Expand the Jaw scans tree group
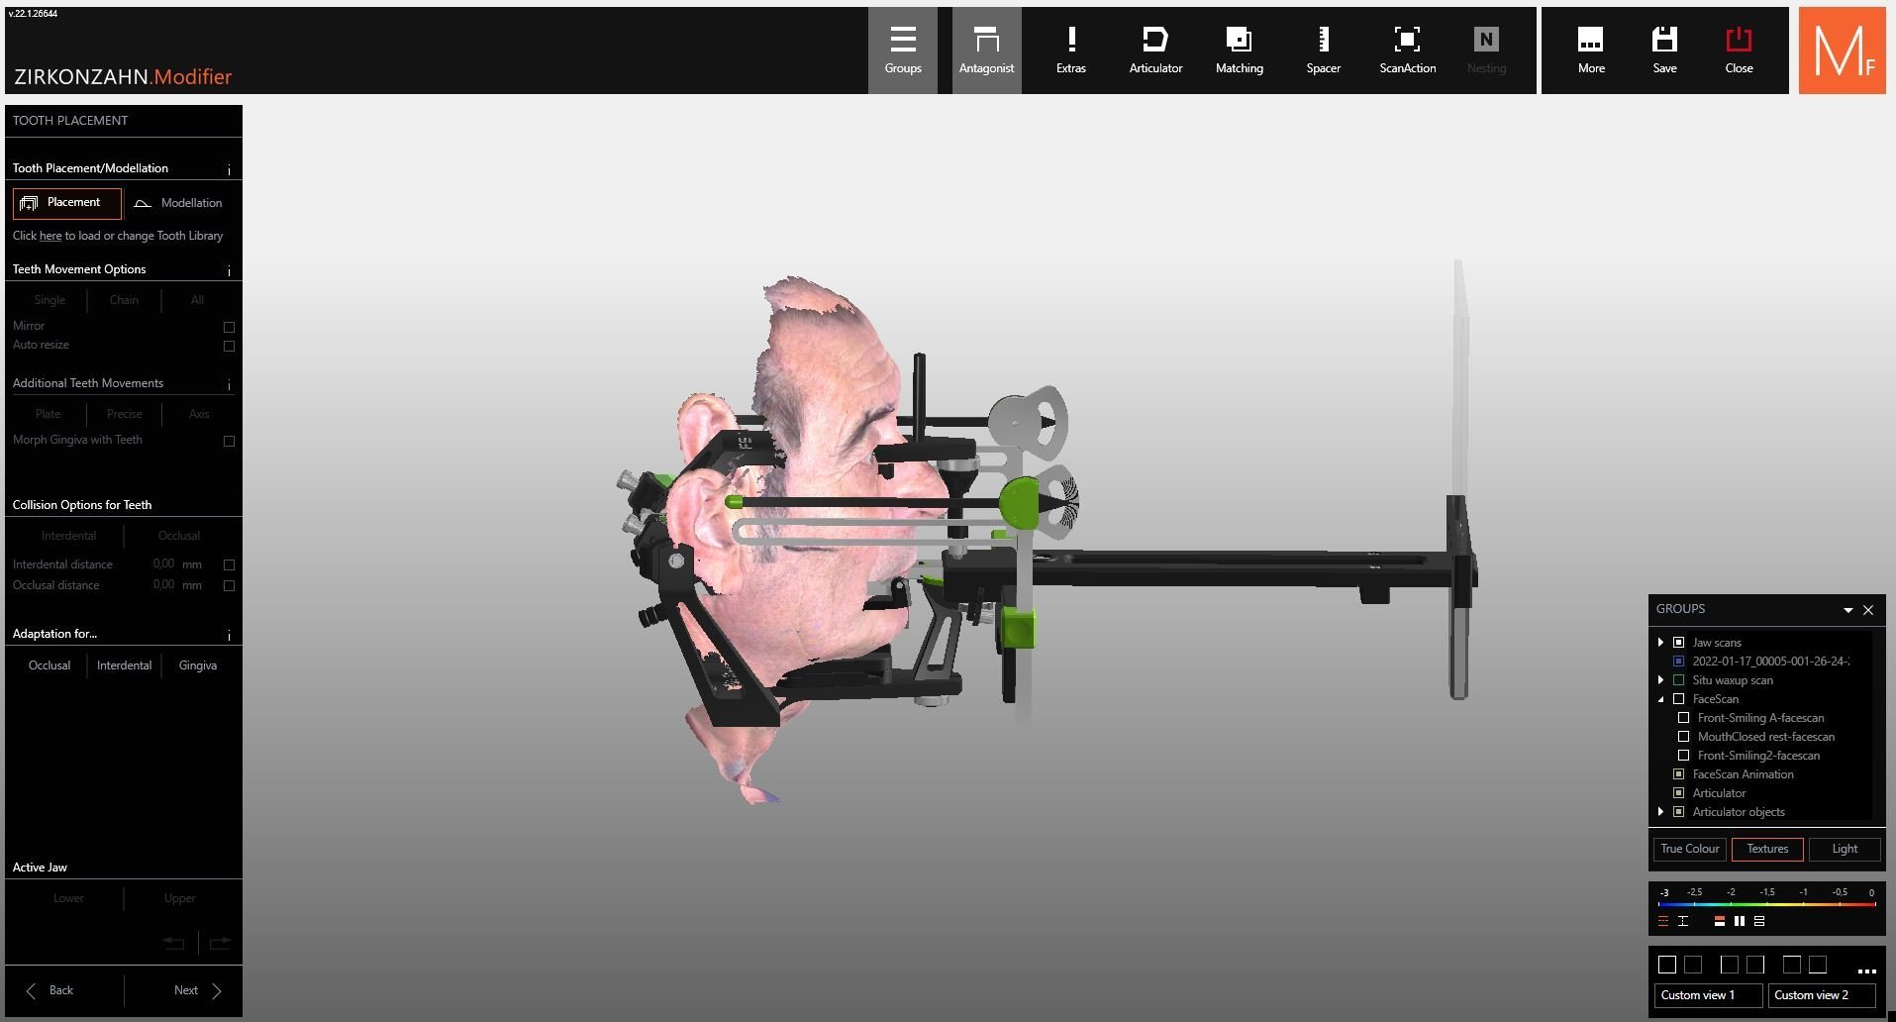 click(1660, 643)
